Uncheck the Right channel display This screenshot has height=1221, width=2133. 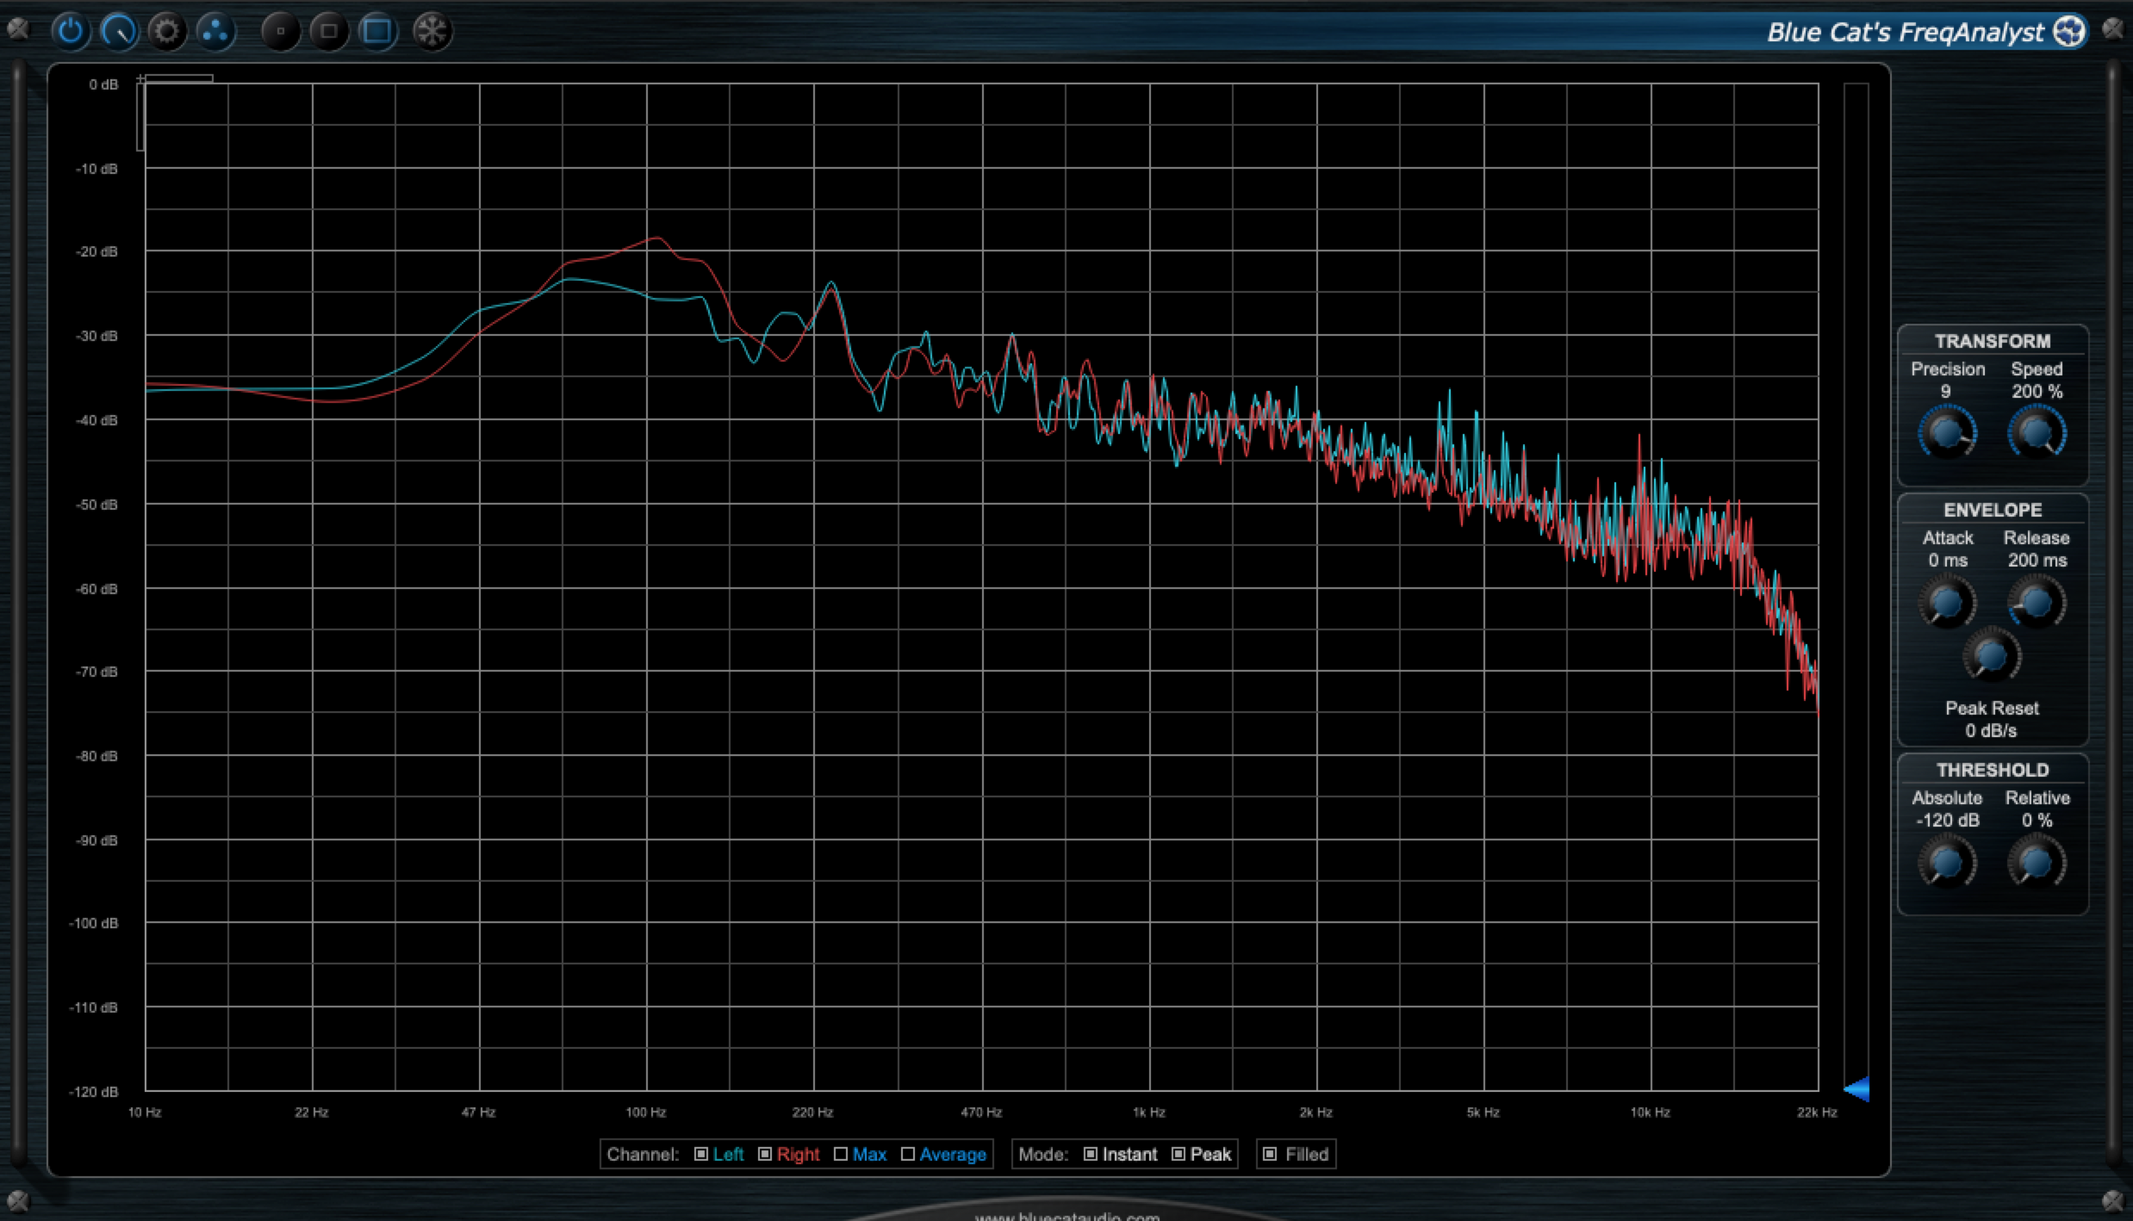[765, 1154]
